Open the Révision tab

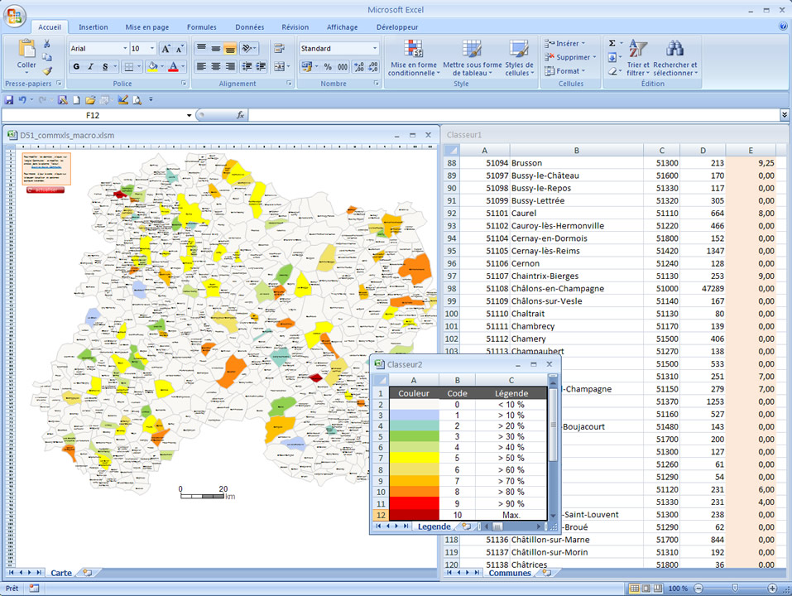coord(295,27)
